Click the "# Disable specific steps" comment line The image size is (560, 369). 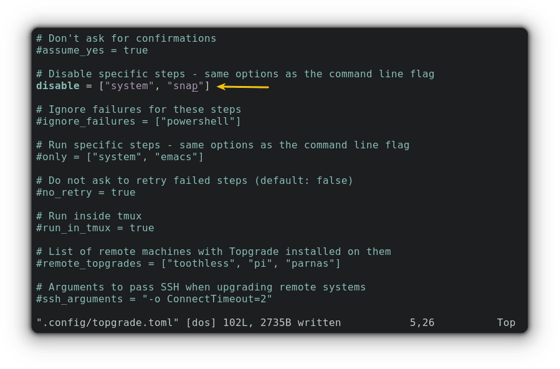(235, 74)
